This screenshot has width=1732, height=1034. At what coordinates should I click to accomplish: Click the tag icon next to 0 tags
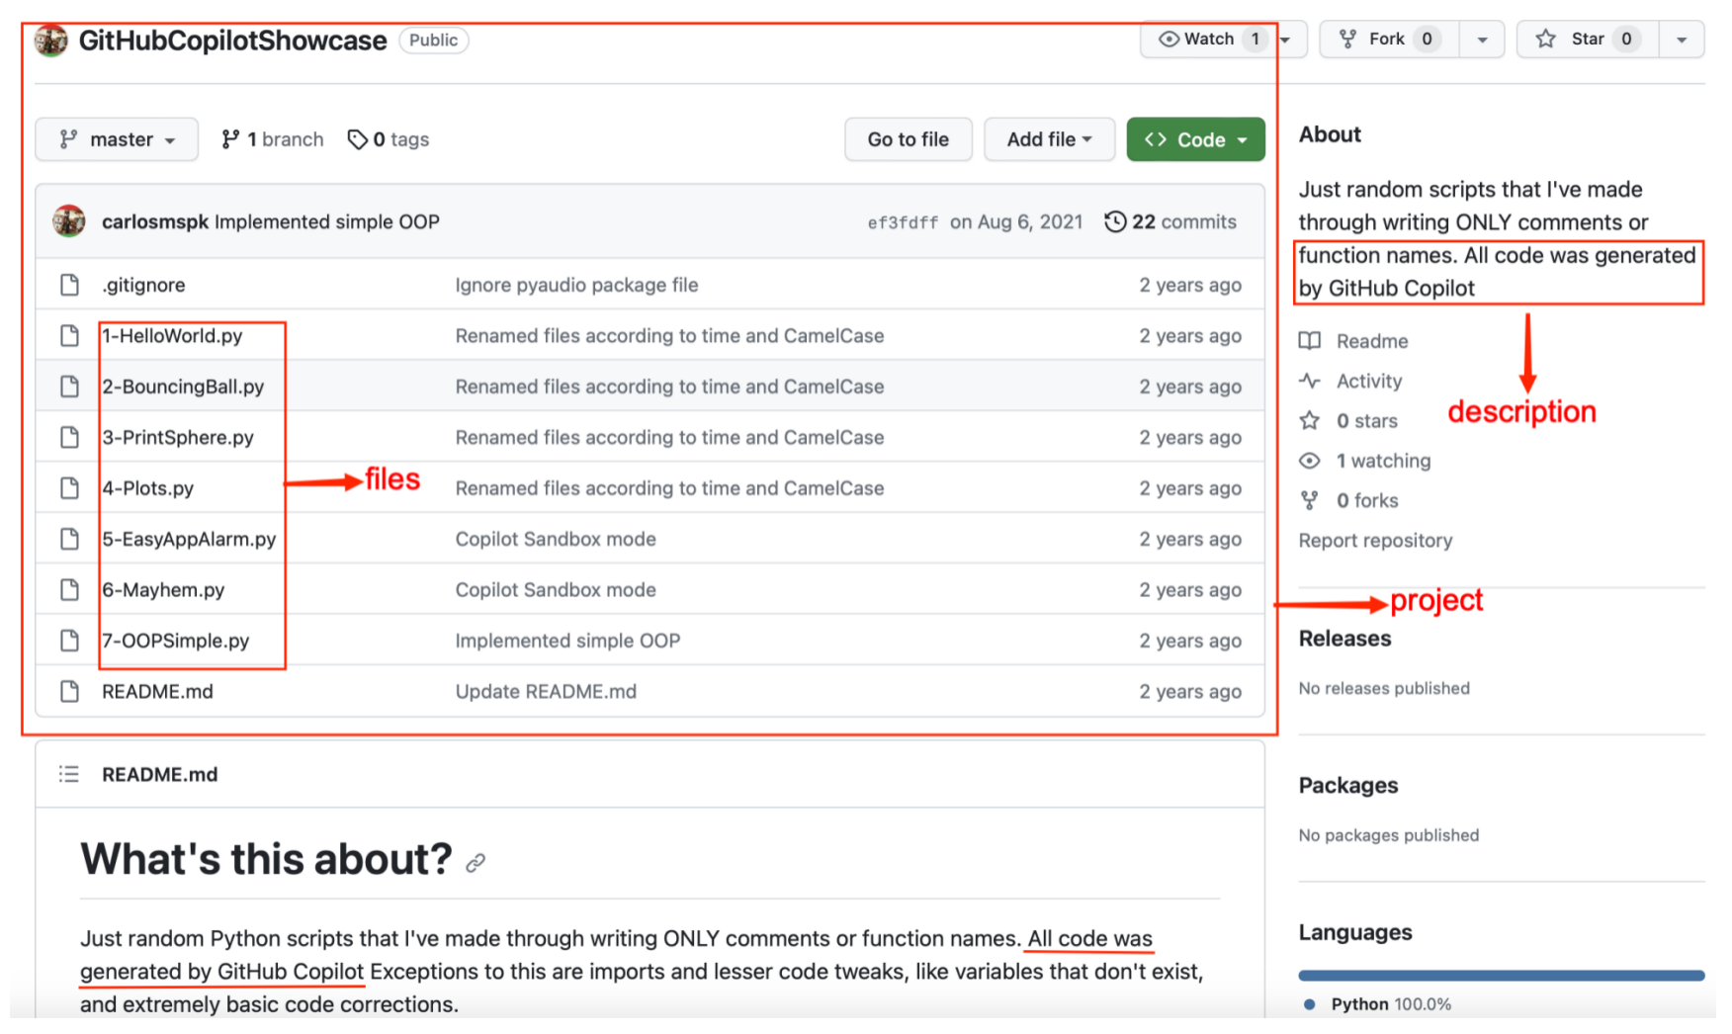[x=357, y=139]
